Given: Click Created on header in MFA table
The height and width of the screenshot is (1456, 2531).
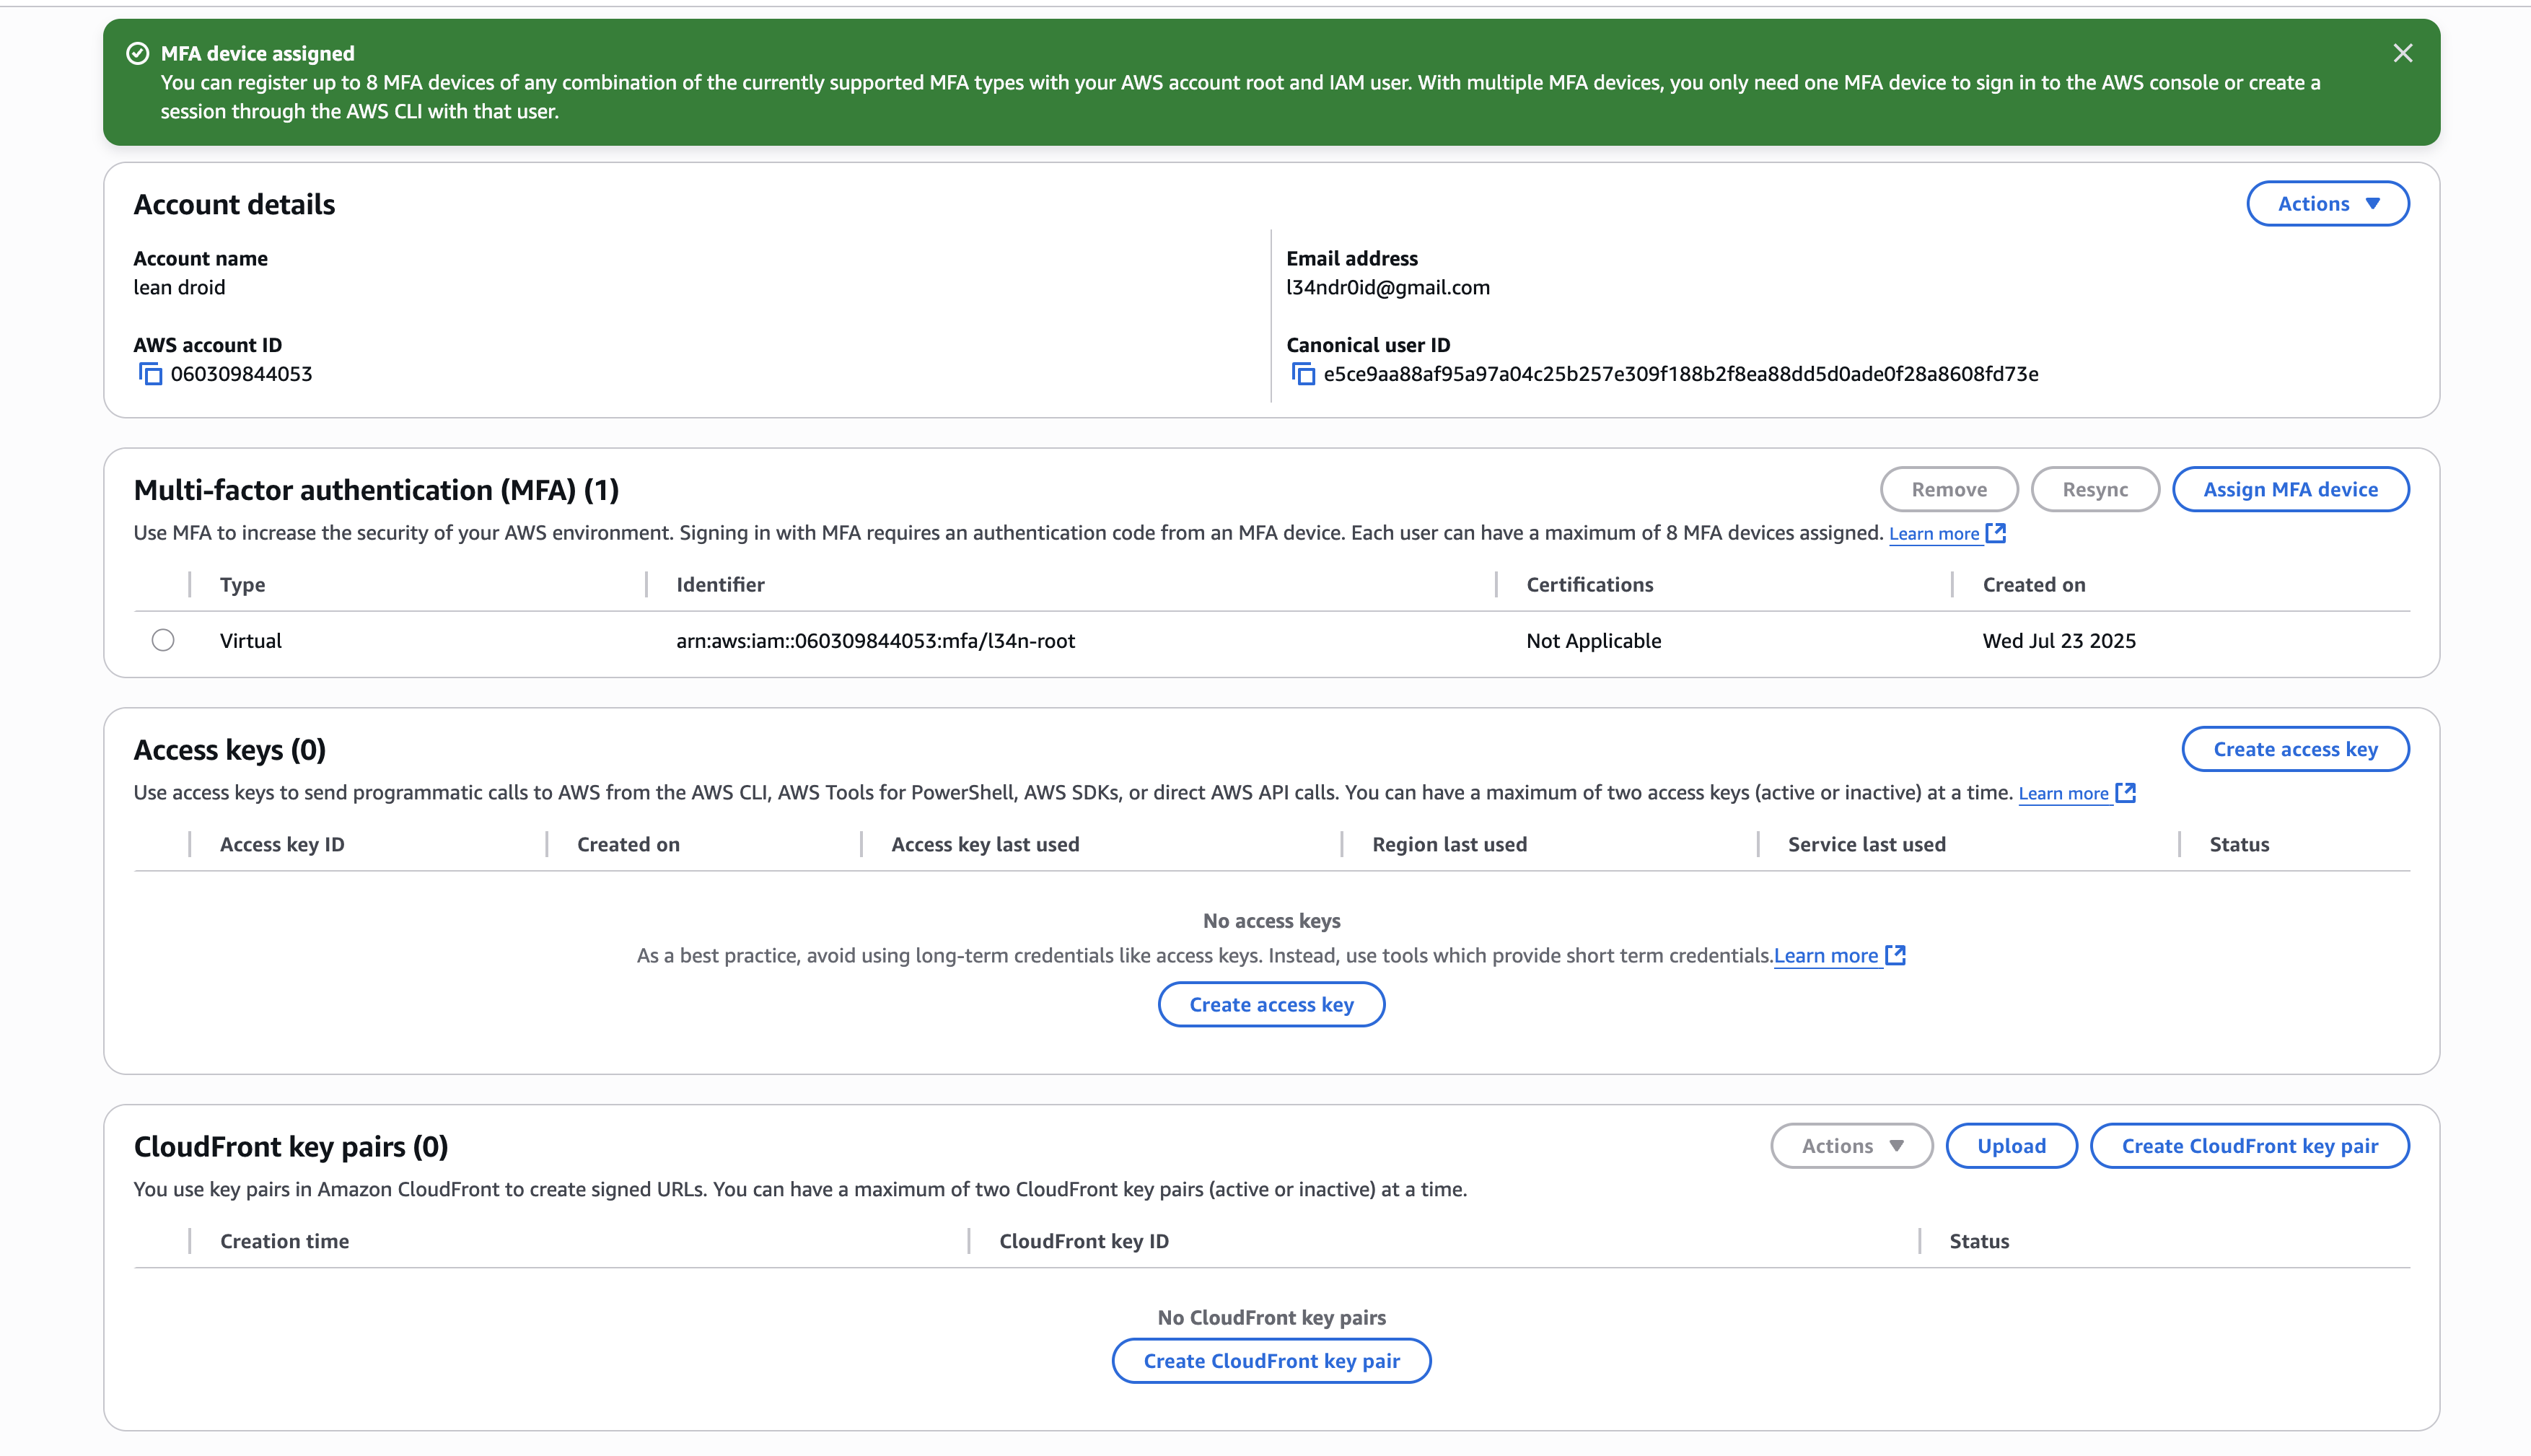Looking at the screenshot, I should (2034, 584).
